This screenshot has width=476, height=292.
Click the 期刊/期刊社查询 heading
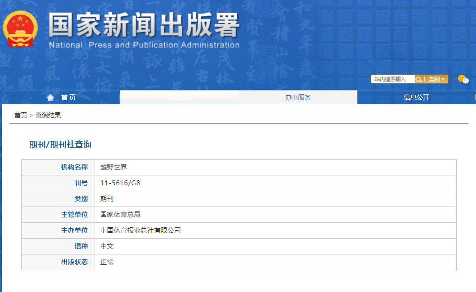tap(60, 145)
